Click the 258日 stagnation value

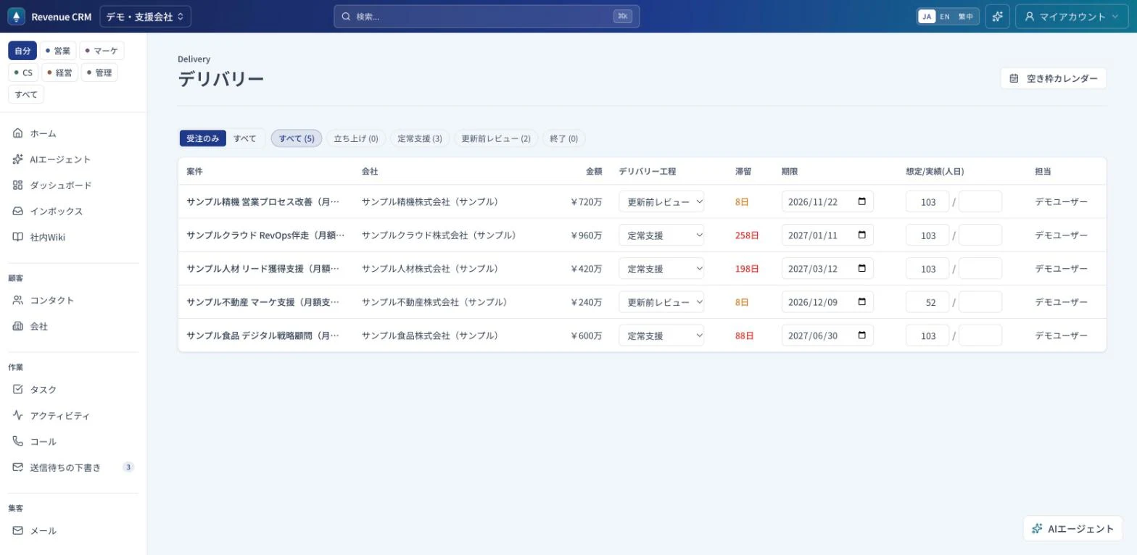pos(747,235)
